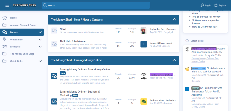Expand the Forums sidebar submenu chevron
This screenshot has width=231, height=111.
pyautogui.click(x=40, y=32)
